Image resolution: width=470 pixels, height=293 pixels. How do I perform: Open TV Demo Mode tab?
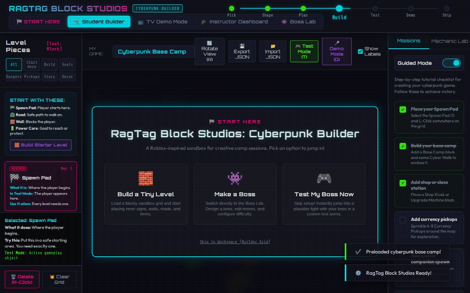coord(163,22)
